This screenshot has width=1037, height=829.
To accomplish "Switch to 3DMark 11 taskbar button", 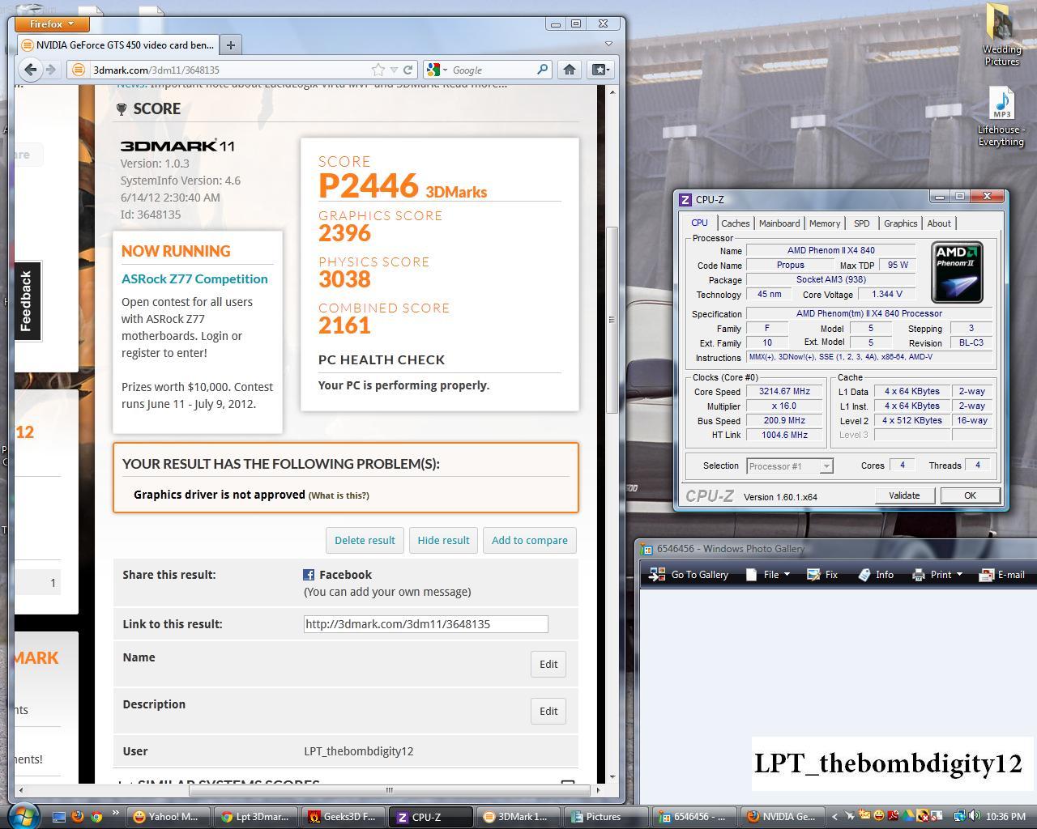I will [518, 817].
